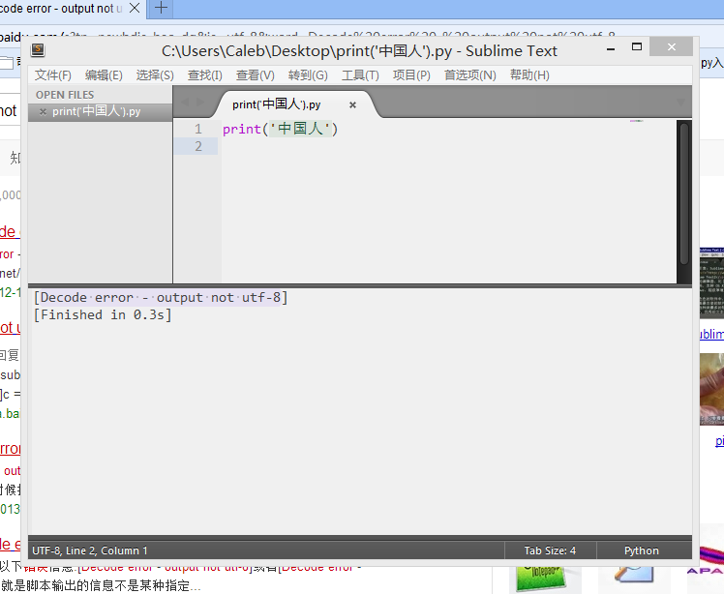The image size is (724, 594).
Task: Click the editor vertical scrollbar
Action: (x=683, y=193)
